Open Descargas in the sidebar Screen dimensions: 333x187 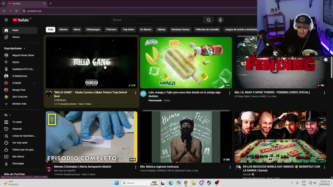(x=20, y=164)
